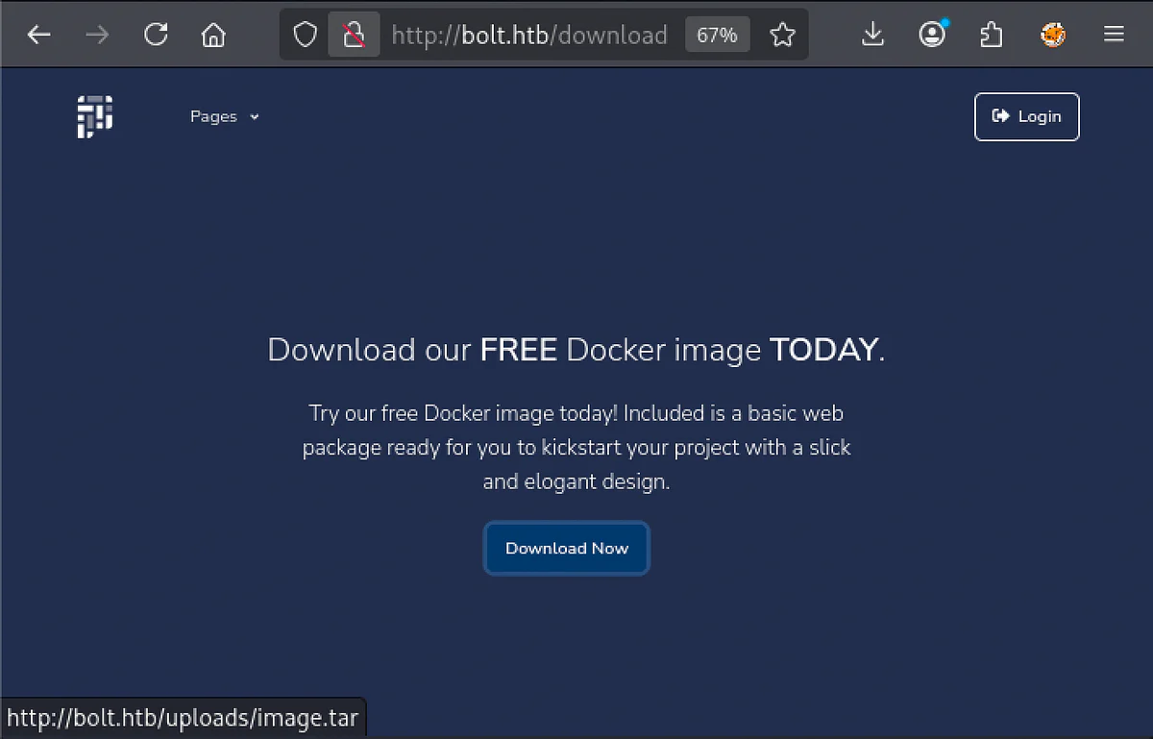The height and width of the screenshot is (739, 1153).
Task: Bookmark this page with the star
Action: (782, 36)
